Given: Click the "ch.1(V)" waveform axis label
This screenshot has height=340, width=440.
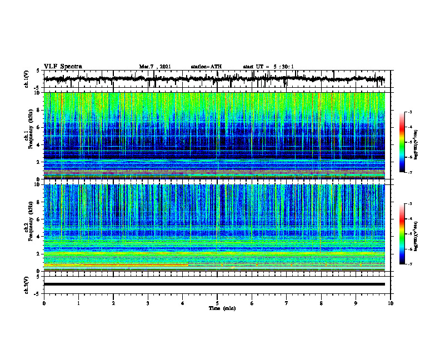Looking at the screenshot, I should coord(27,79).
